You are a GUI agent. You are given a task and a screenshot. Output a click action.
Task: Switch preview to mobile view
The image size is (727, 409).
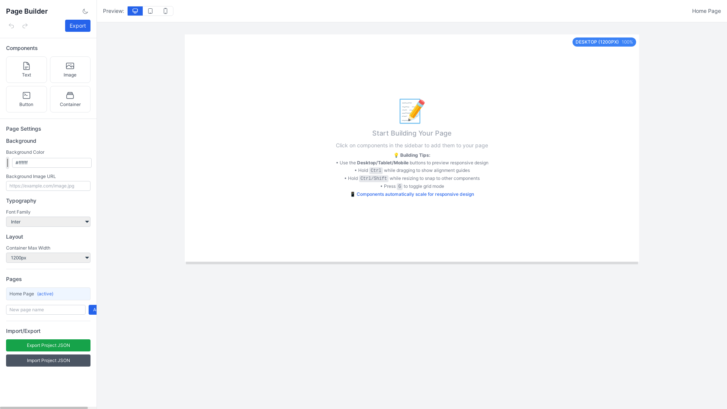165,11
